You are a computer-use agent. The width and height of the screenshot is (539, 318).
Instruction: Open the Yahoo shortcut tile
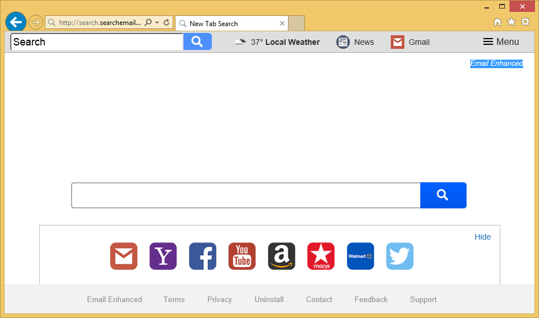163,256
